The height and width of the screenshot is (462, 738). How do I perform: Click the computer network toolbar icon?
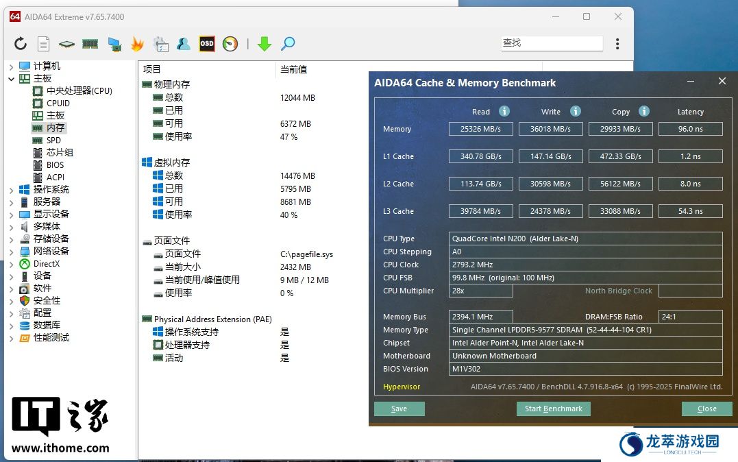(x=114, y=44)
